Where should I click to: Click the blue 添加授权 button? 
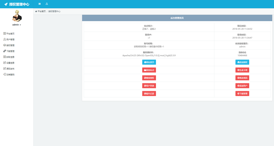pyautogui.click(x=242, y=62)
